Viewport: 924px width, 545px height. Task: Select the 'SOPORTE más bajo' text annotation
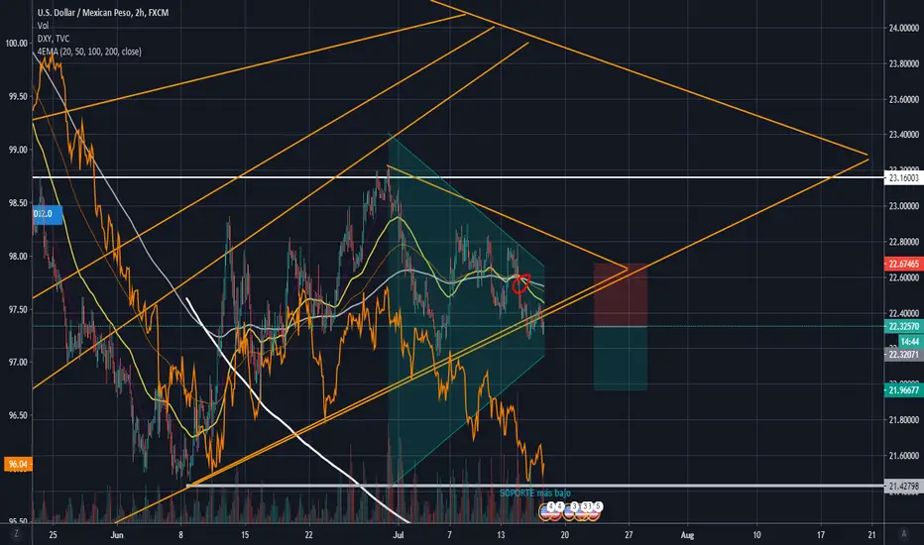(x=535, y=493)
